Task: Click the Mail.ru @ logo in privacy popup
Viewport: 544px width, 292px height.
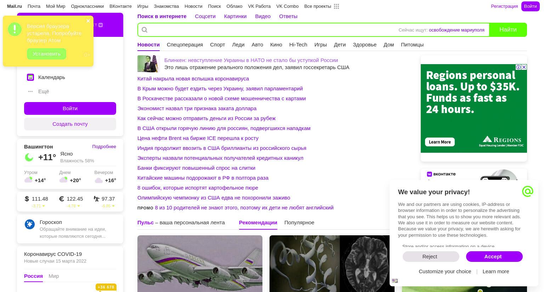Action: (x=527, y=191)
